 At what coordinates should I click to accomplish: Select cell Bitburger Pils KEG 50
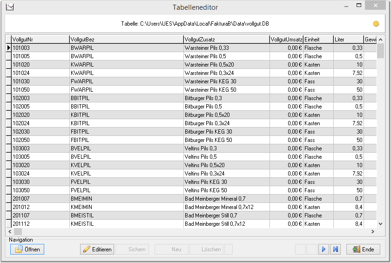tap(227, 140)
